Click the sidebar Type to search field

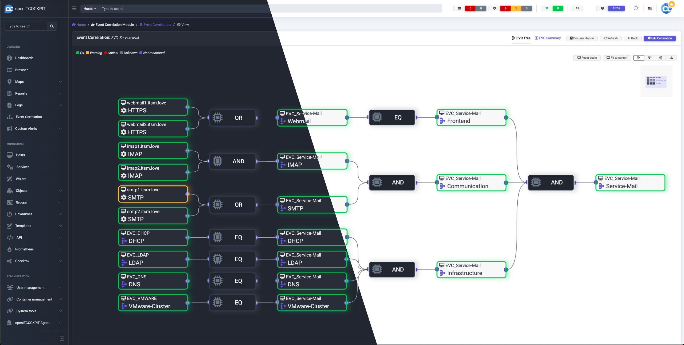26,26
